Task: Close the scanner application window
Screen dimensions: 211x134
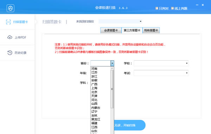Action: (x=203, y=5)
